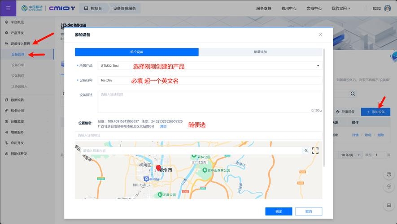The width and height of the screenshot is (397, 224).
Task: Expand the map to fullscreen
Action: click(315, 151)
